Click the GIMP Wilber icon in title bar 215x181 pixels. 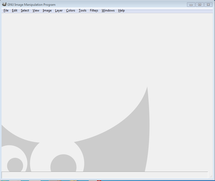coord(4,4)
